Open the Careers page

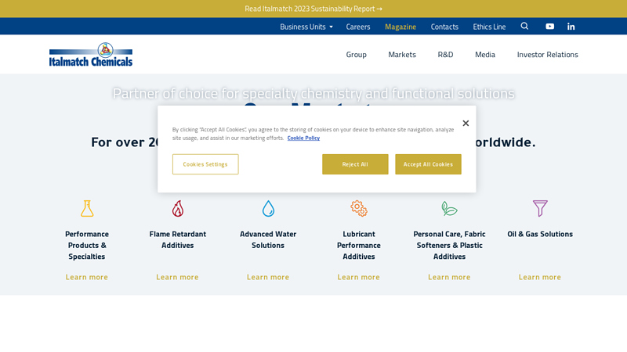pos(358,27)
